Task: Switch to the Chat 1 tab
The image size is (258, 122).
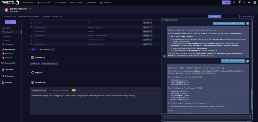Action: [167, 20]
